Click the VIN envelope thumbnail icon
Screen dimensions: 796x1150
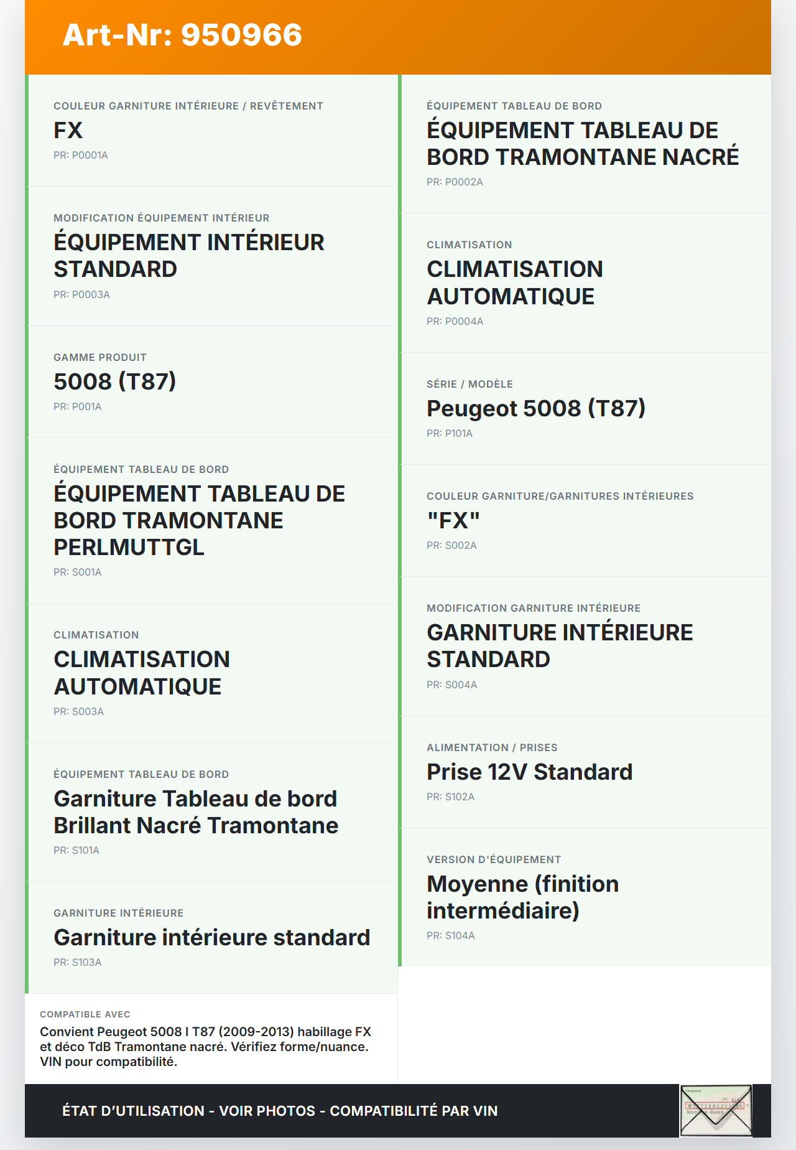(x=716, y=1110)
